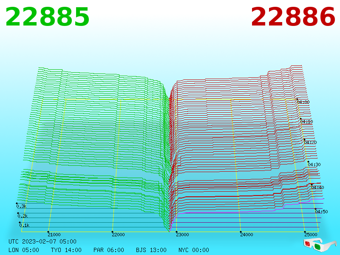This screenshot has width=340, height=255.
Task: Click the 04:00 time marker
Action: tap(303, 102)
